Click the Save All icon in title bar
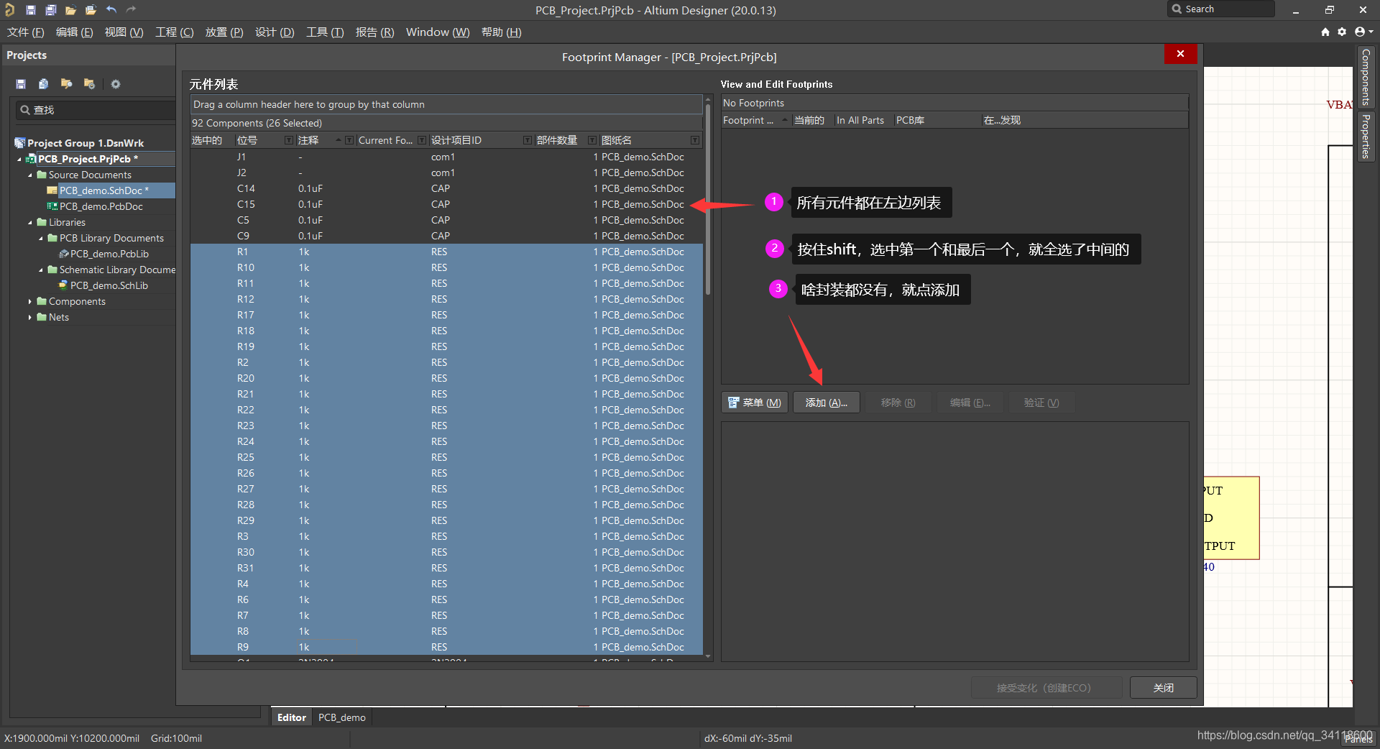This screenshot has width=1380, height=749. click(51, 10)
